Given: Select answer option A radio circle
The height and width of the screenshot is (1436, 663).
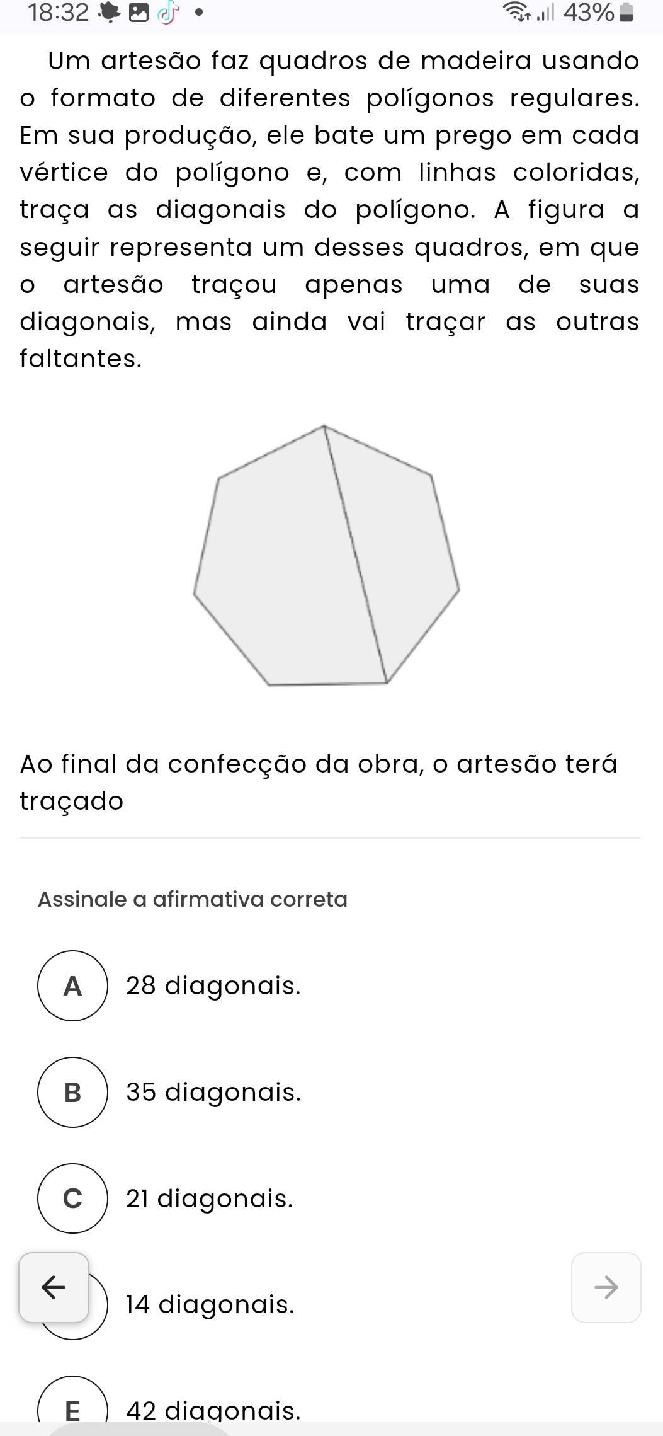Looking at the screenshot, I should (73, 985).
